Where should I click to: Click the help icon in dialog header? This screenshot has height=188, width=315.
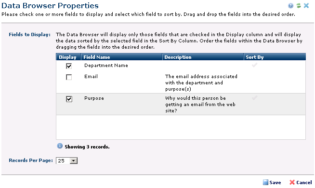tap(290, 6)
